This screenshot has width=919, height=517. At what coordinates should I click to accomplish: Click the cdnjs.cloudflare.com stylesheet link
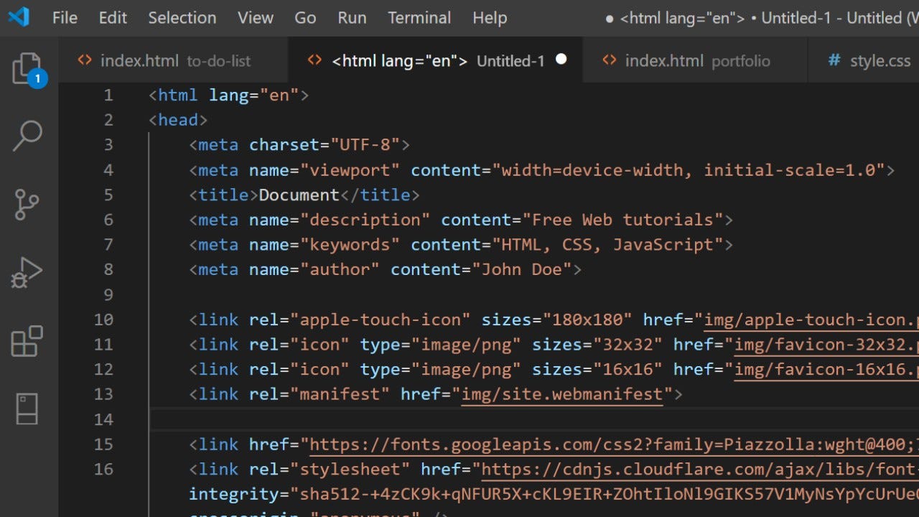point(646,469)
